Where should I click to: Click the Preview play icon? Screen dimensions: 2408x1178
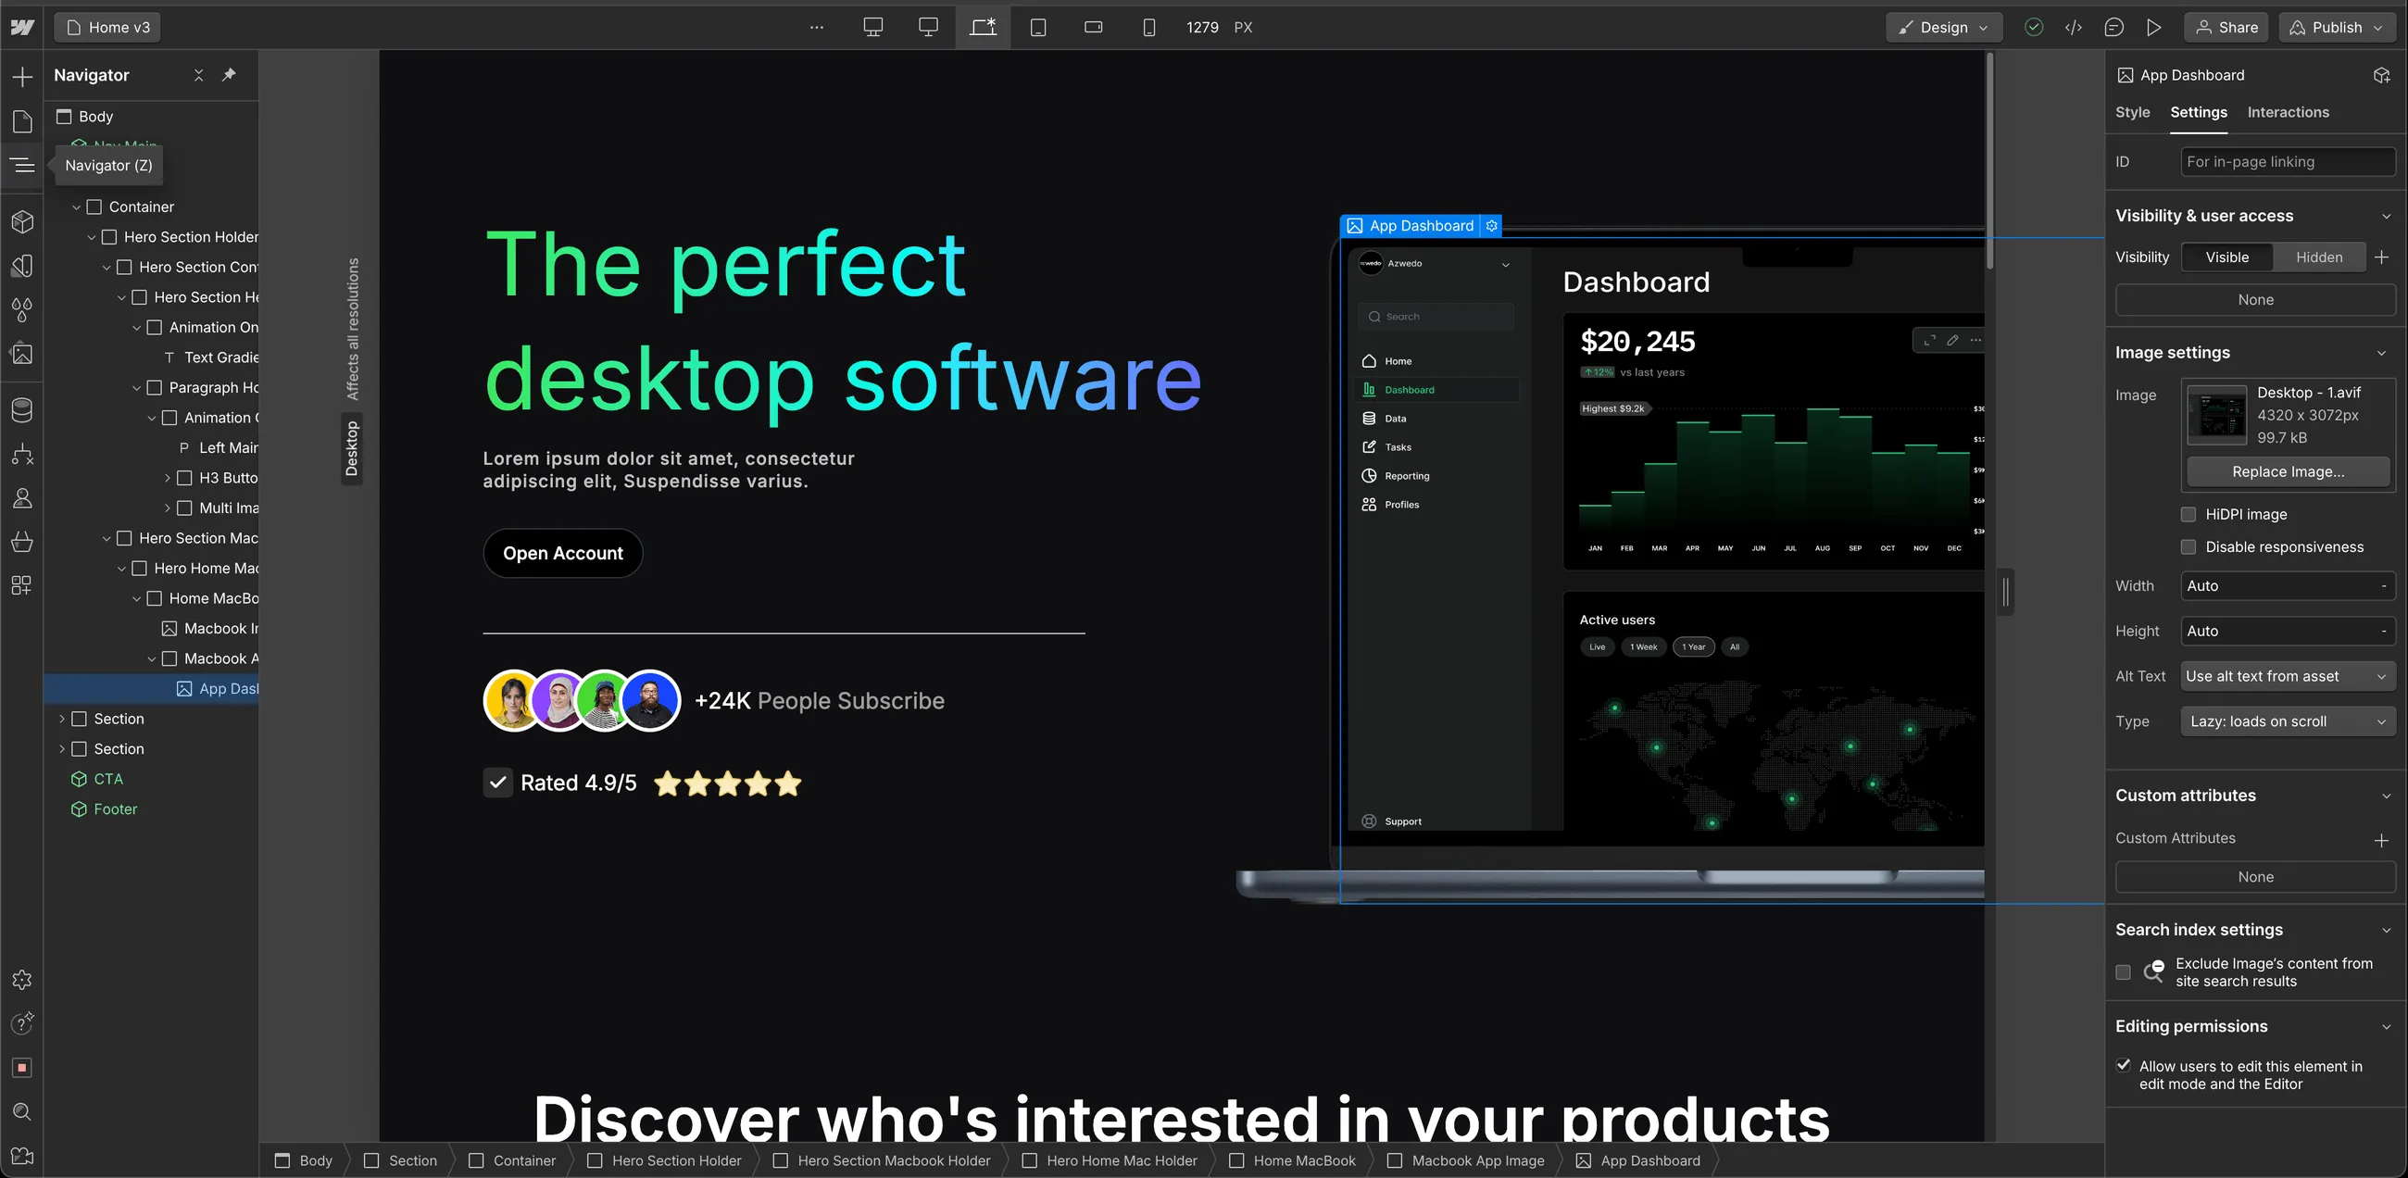tap(2153, 27)
